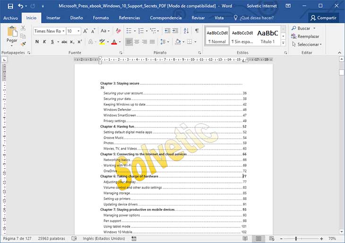345x243 pixels.
Task: Click the Paste (Pegar) clipboard icon
Action: pos(12,31)
